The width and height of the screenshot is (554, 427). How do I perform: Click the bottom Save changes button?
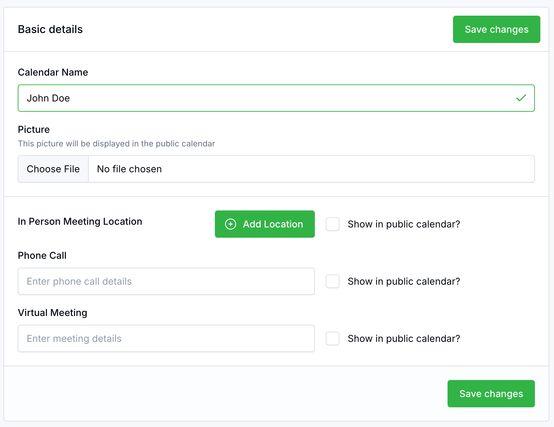491,394
